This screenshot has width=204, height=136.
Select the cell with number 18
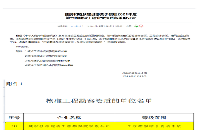coord(14,126)
